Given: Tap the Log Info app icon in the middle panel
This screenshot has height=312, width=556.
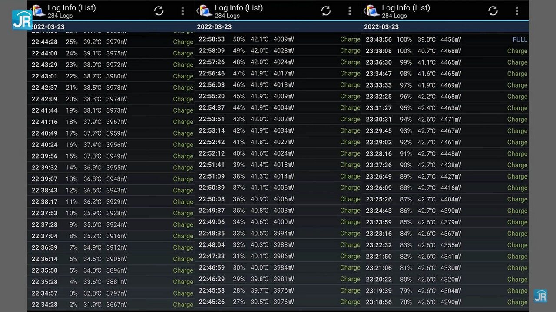Looking at the screenshot, I should tap(205, 11).
